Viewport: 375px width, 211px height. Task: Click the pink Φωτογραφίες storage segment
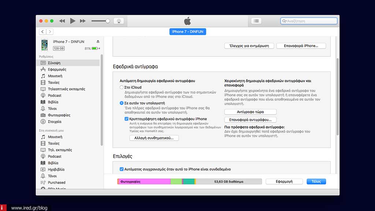coord(144,182)
